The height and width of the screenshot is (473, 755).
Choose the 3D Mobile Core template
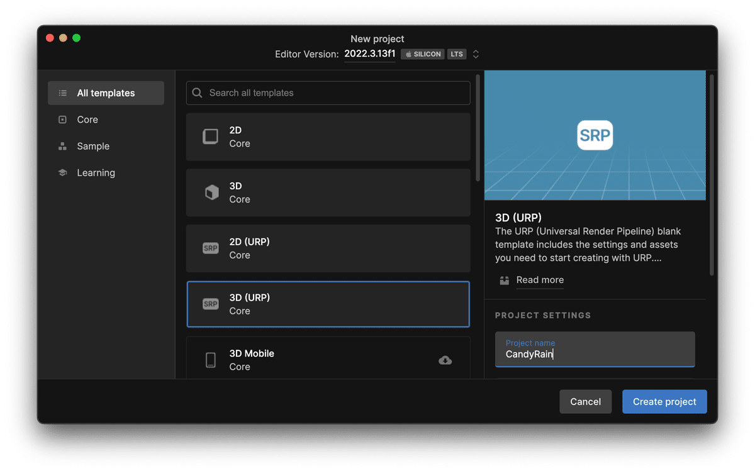pyautogui.click(x=328, y=358)
